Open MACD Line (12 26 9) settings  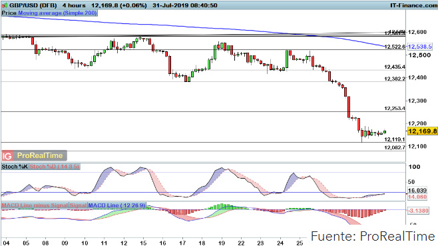tap(116, 205)
